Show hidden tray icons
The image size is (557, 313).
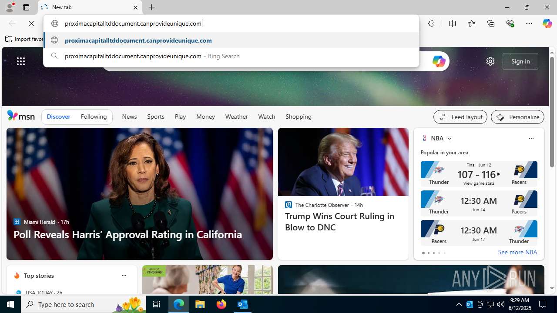tap(459, 304)
